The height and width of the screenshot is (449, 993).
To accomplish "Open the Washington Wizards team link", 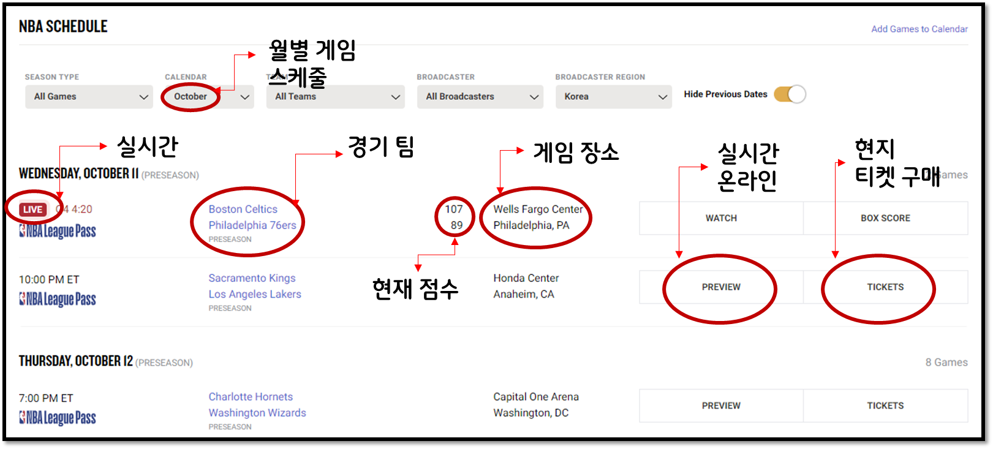I will coord(257,413).
